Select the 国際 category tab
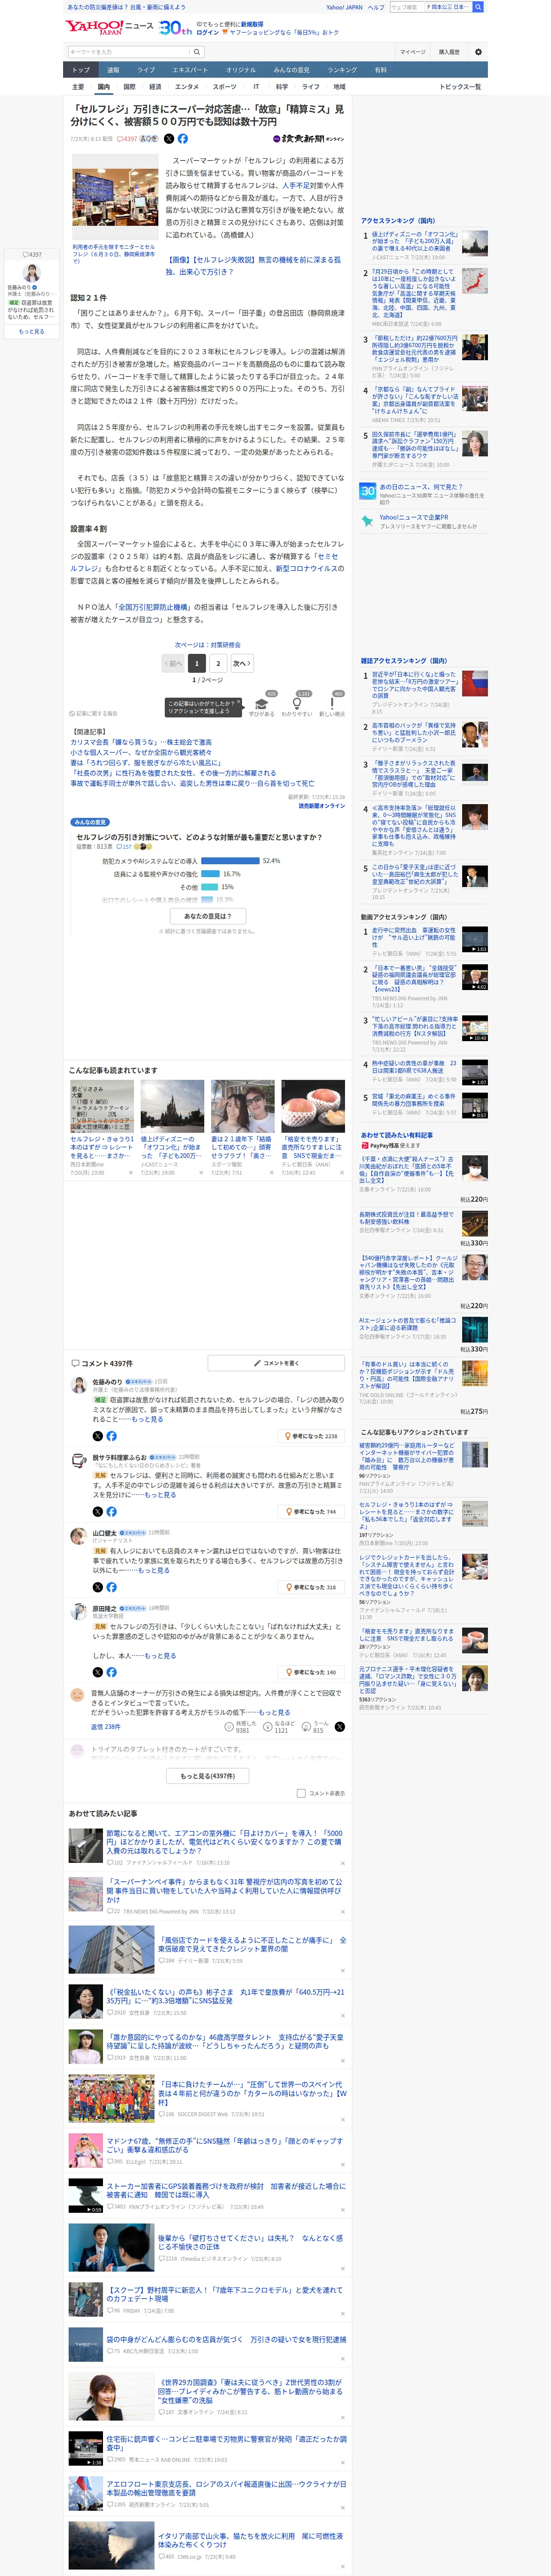This screenshot has height=2576, width=551. 129,87
